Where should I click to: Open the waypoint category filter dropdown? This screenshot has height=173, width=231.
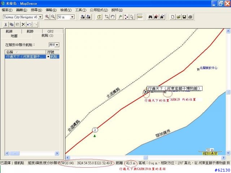[57, 45]
